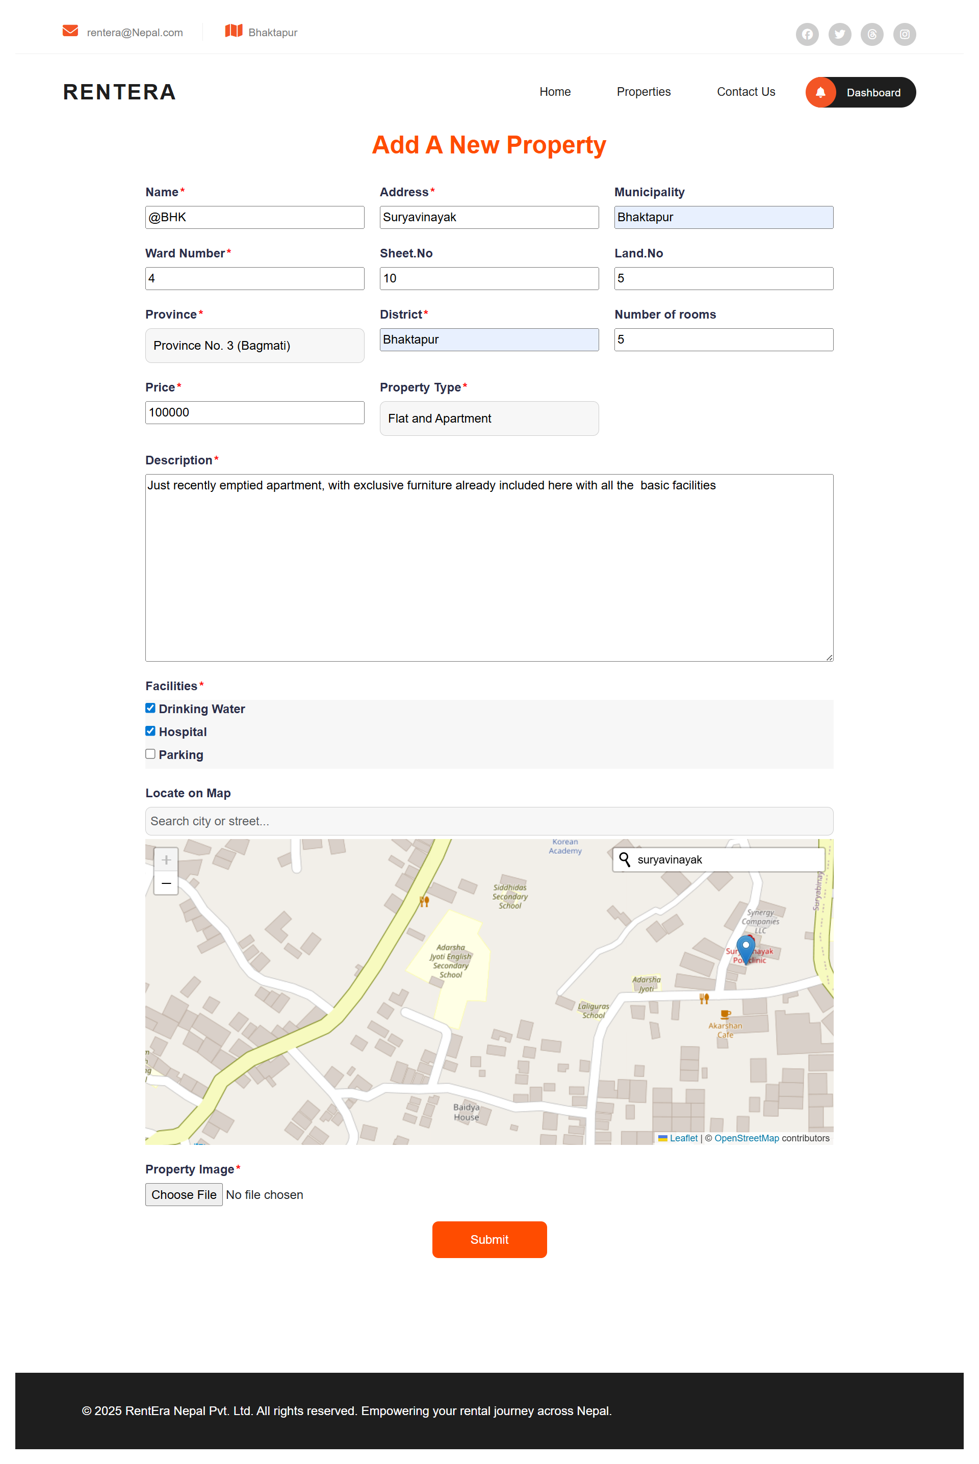This screenshot has height=1464, width=979.
Task: Click the suryavinayak map search box
Action: point(718,860)
